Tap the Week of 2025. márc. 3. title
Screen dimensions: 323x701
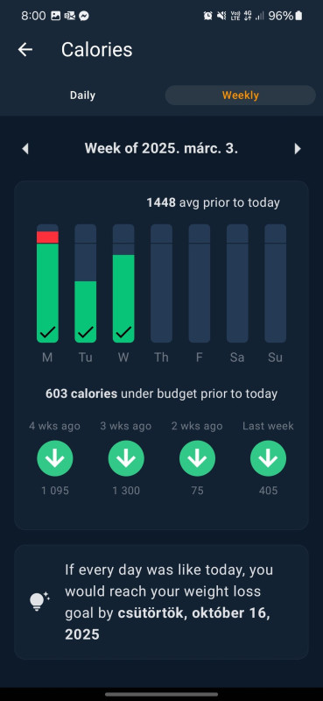(161, 148)
